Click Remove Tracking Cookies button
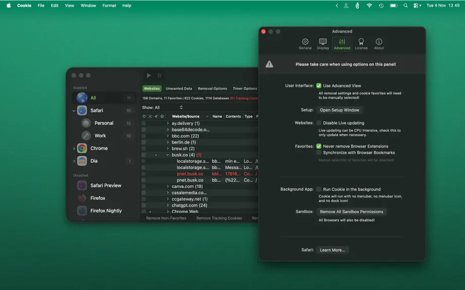The width and height of the screenshot is (465, 290). click(219, 218)
